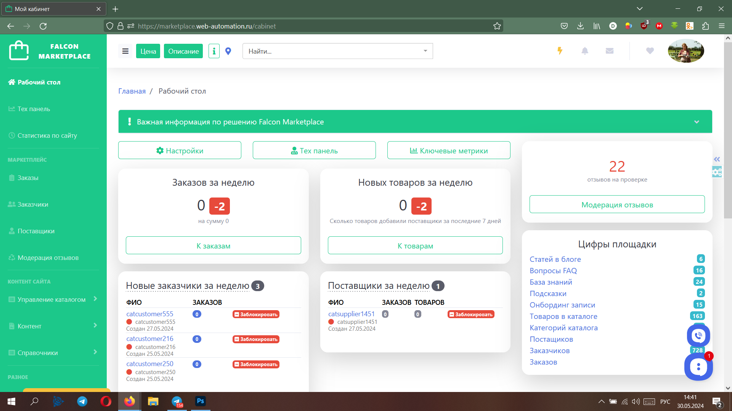Toggle the sidebar with hamburger icon
The image size is (732, 411).
(x=125, y=51)
